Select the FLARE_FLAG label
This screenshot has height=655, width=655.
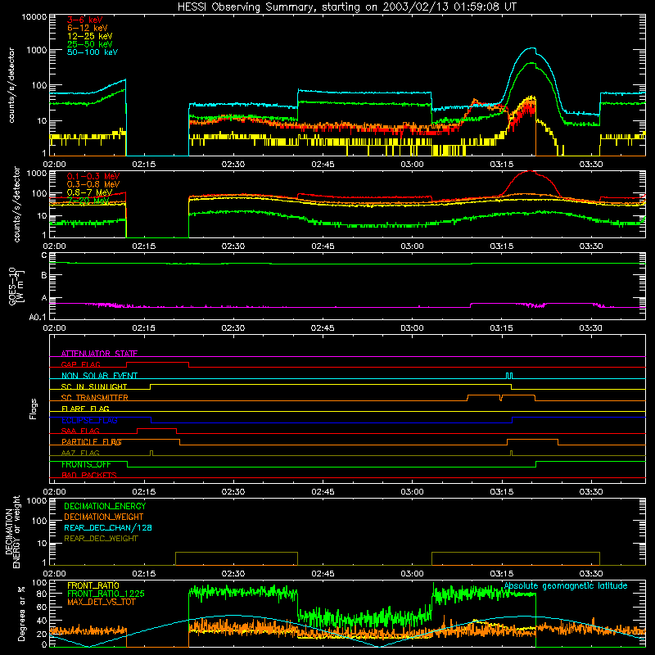point(85,409)
